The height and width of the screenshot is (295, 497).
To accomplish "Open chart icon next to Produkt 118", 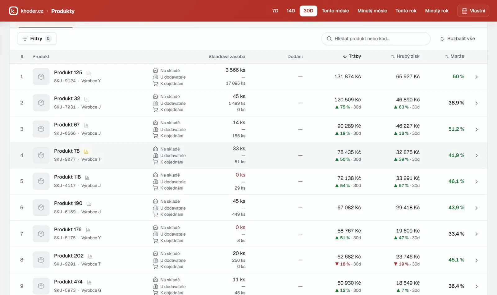I will pos(87,177).
